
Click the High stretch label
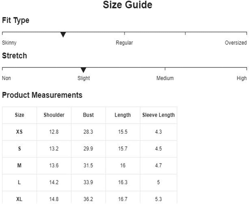242,78
